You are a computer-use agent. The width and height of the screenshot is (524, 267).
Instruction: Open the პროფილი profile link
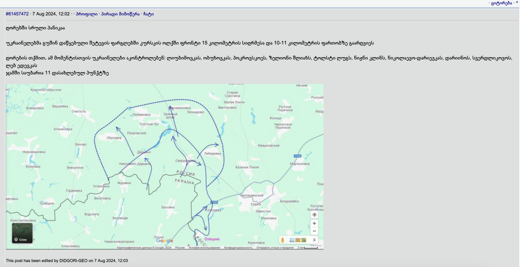86,14
